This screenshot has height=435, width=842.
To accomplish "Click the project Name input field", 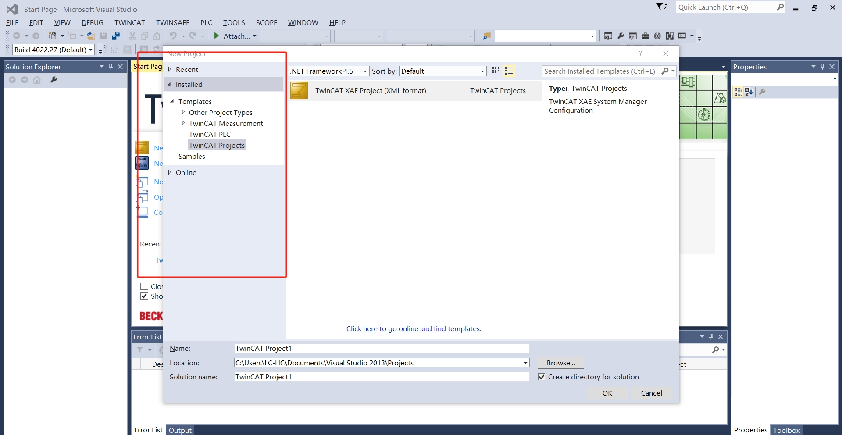I will [382, 348].
